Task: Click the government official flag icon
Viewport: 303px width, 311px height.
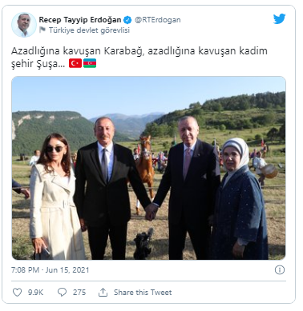Action: [x=42, y=30]
